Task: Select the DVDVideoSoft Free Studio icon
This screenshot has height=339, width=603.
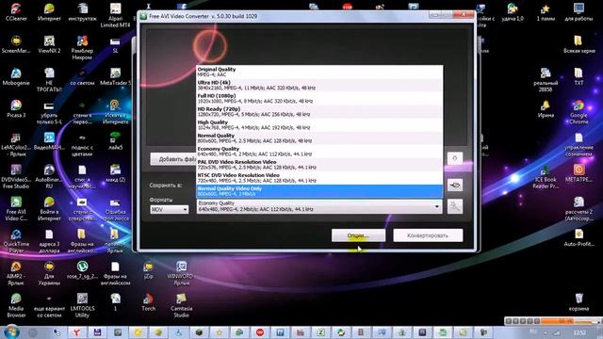Action: (x=16, y=176)
